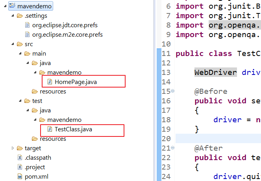Select org.eclipse.jdt.core.prefs file name
This screenshot has height=181, width=261.
[65, 25]
